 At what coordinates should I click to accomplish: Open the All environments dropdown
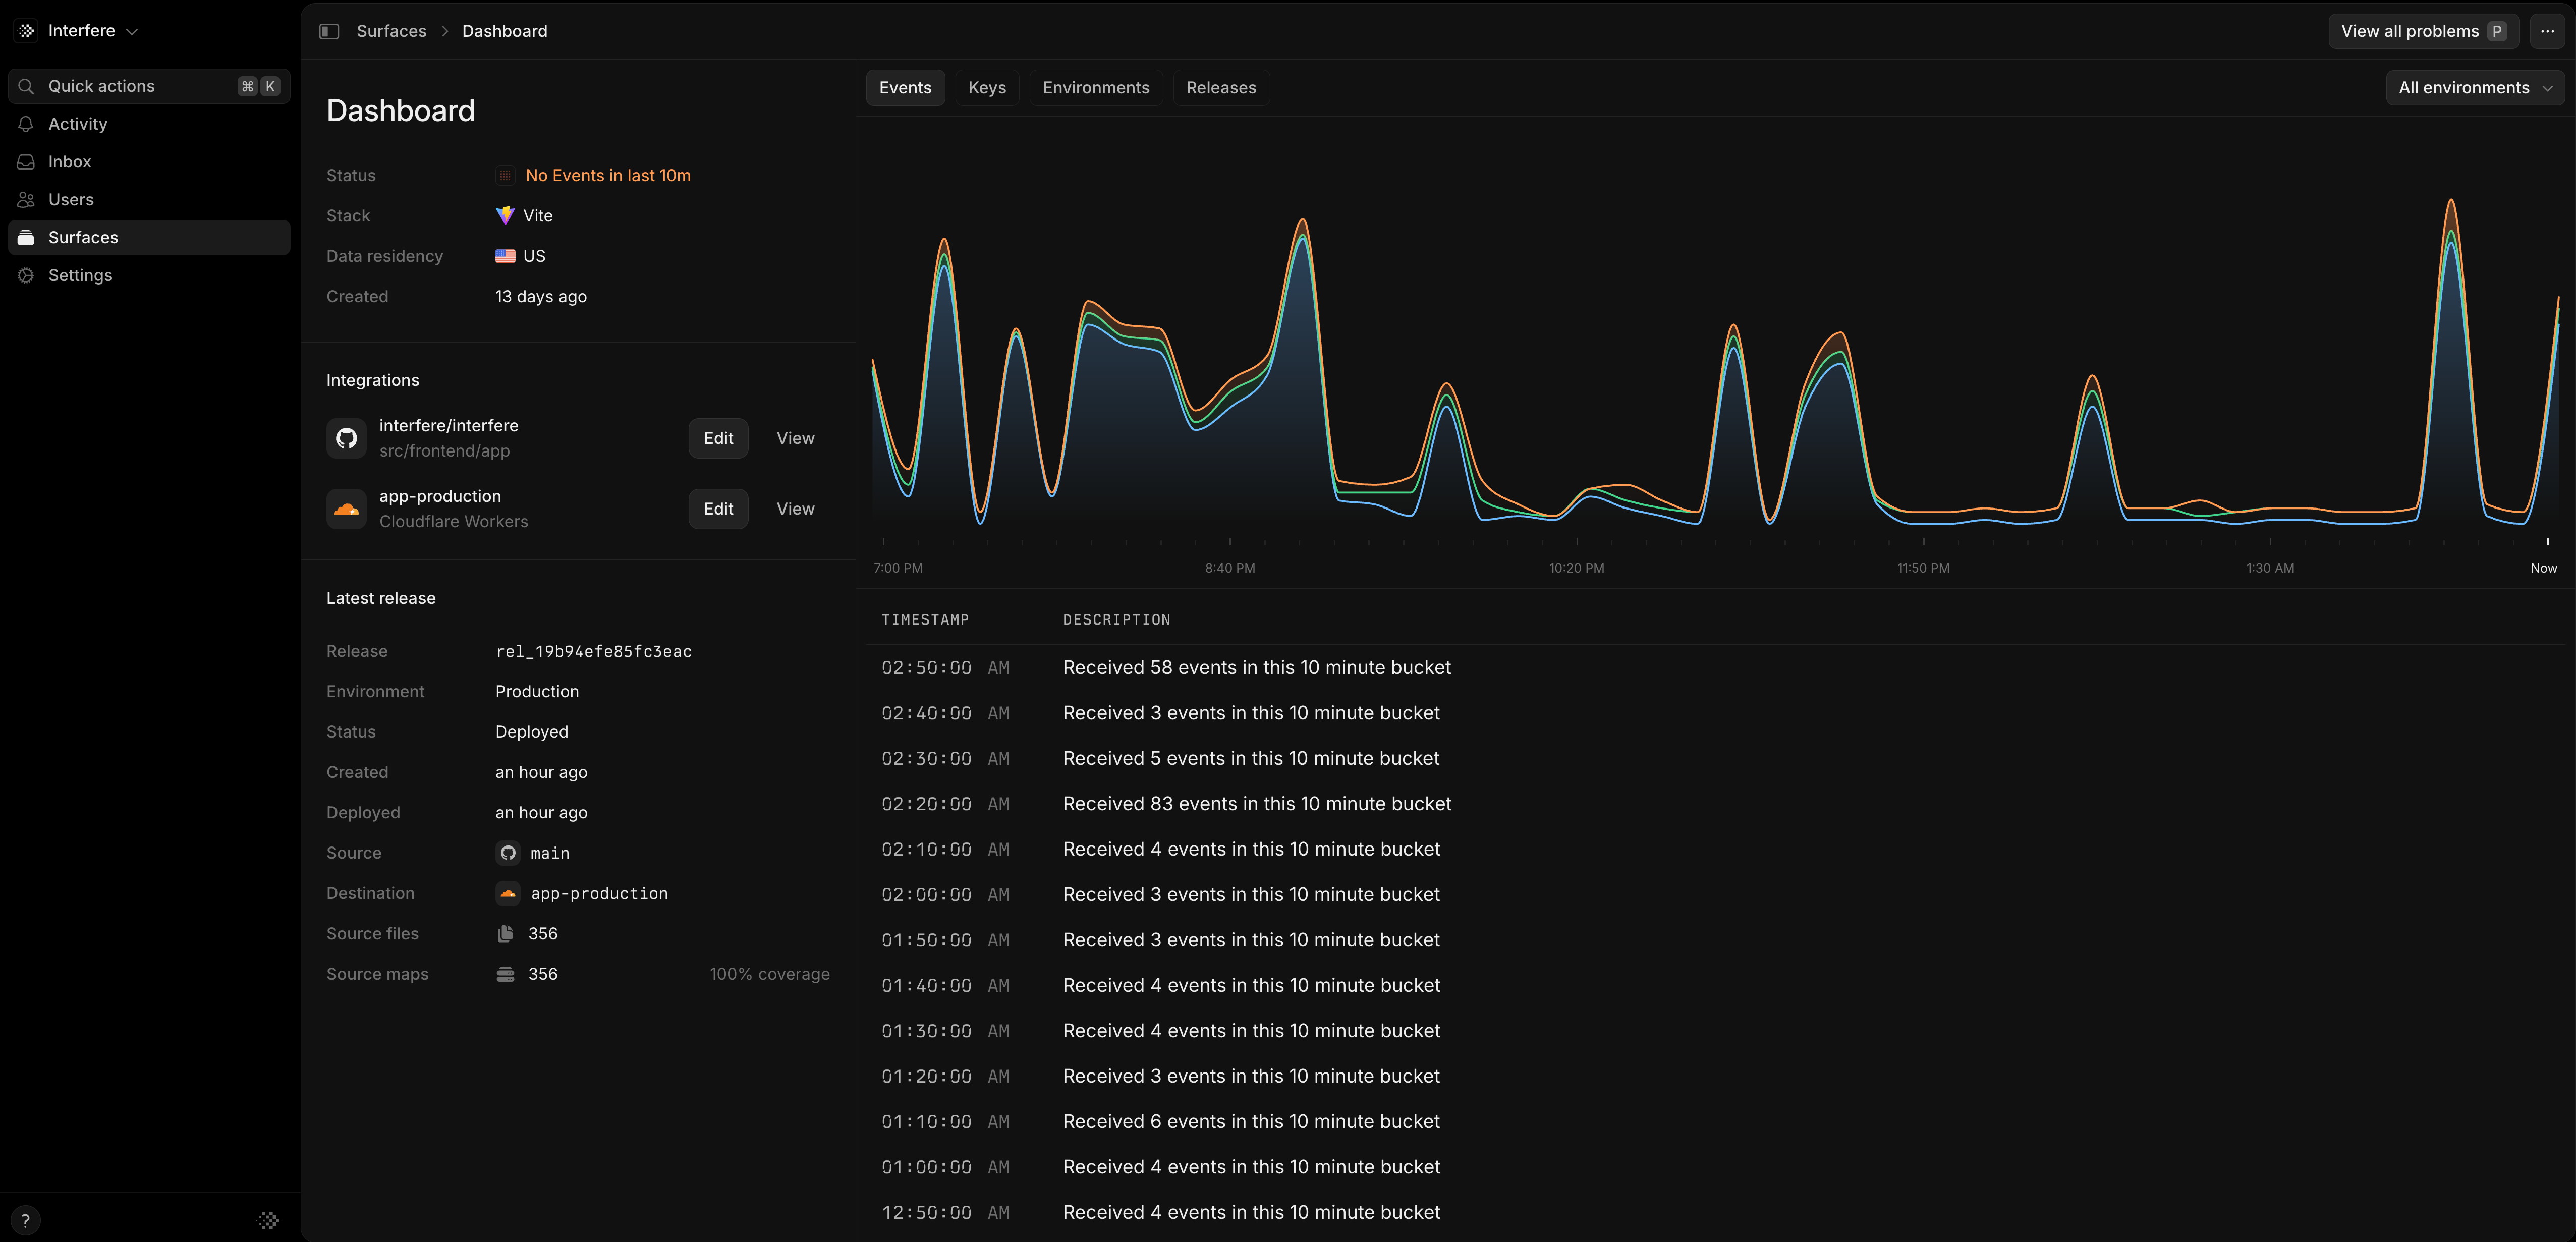pos(2475,88)
